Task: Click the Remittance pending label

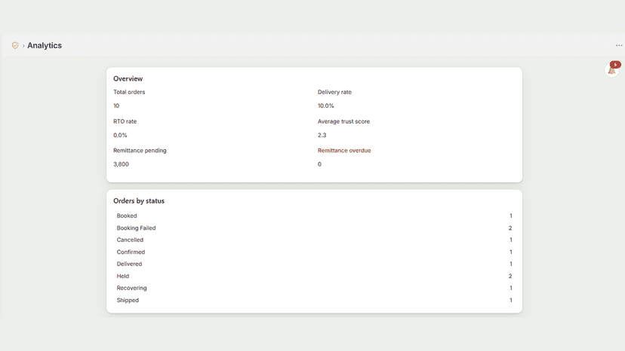Action: pos(140,151)
